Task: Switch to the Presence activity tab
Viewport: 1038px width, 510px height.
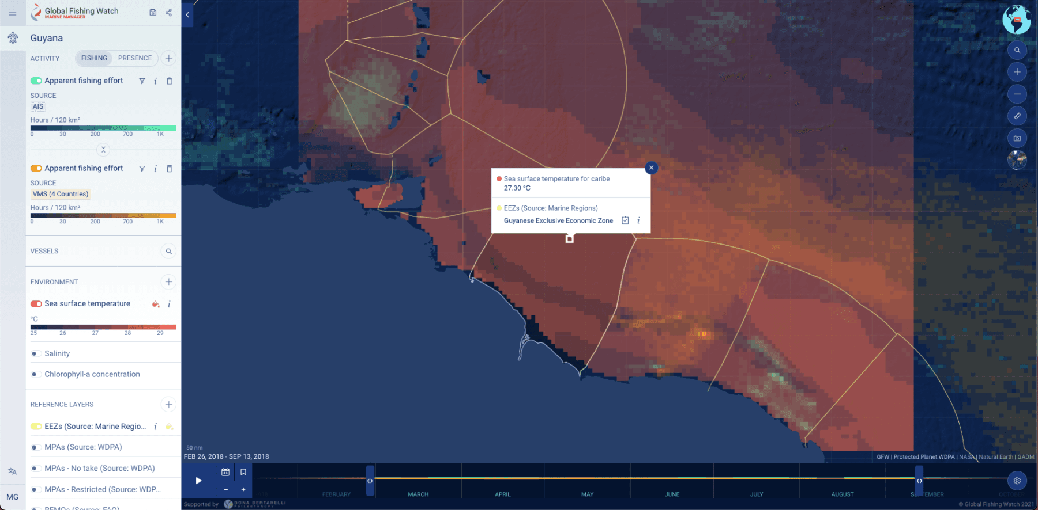Action: (x=135, y=58)
